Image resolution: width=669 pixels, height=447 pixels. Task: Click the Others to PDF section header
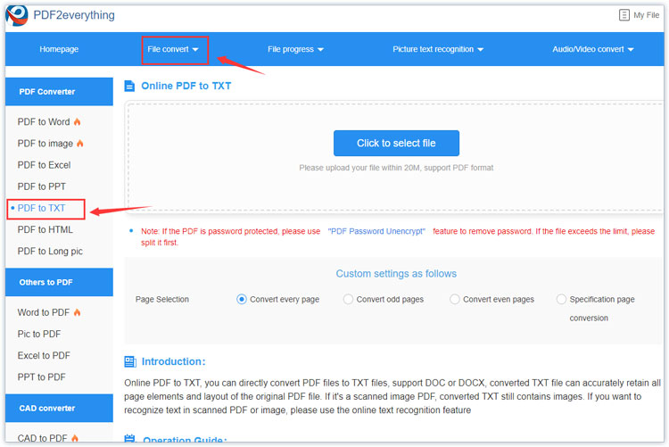pyautogui.click(x=59, y=282)
